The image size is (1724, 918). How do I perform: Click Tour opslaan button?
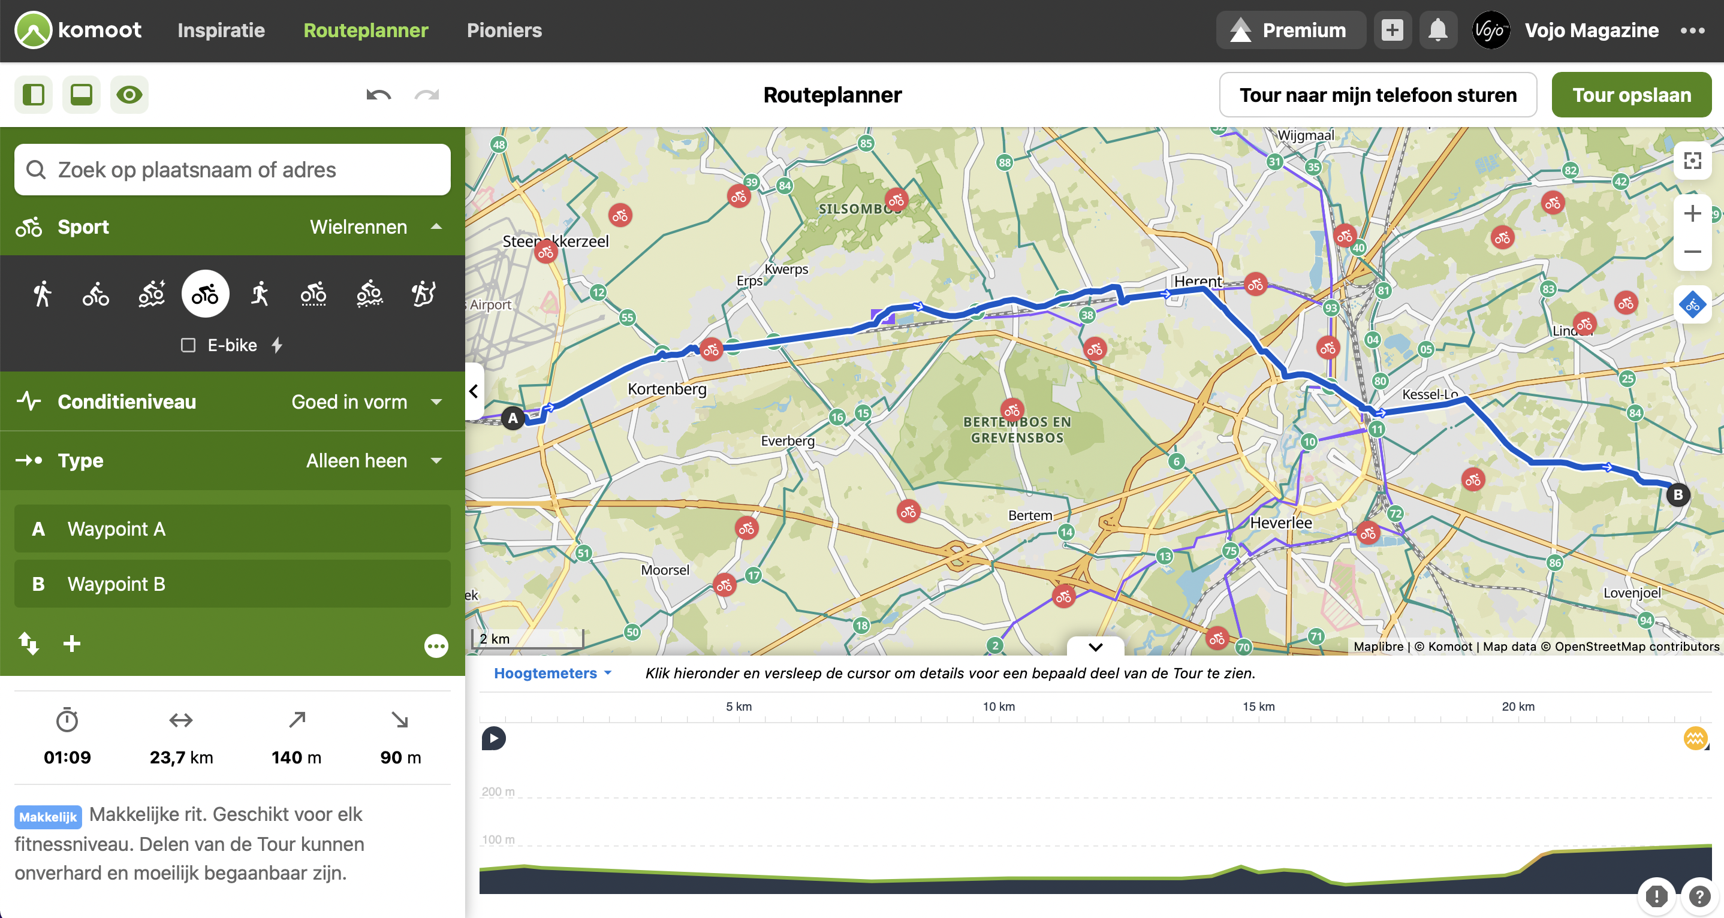[x=1631, y=95]
